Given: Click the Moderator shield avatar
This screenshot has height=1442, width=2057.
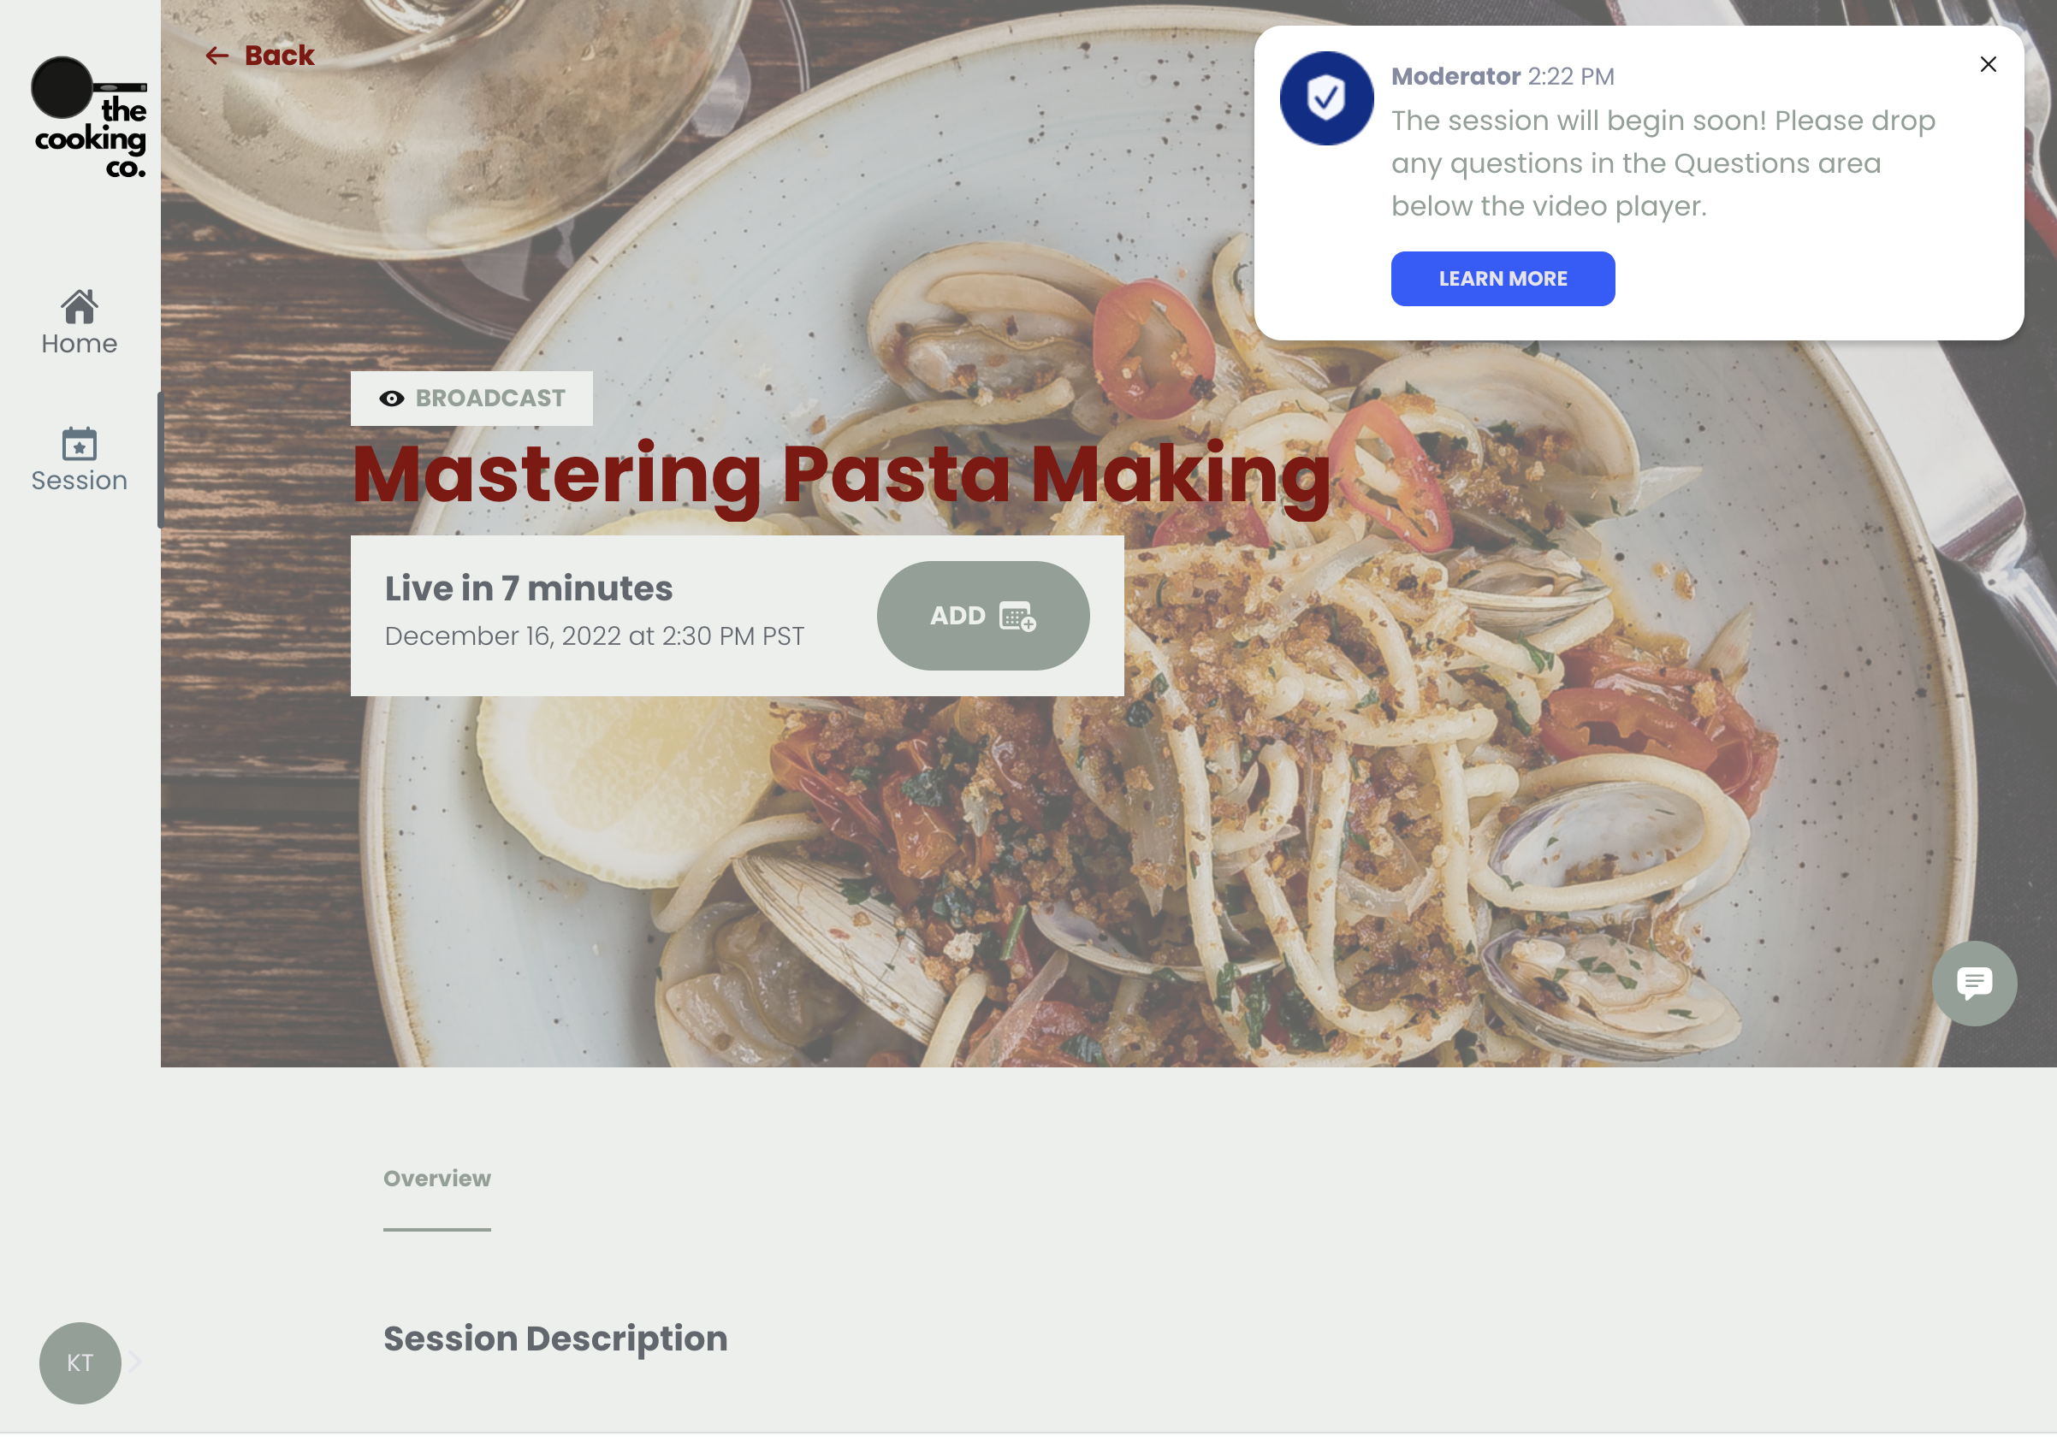Looking at the screenshot, I should point(1326,98).
